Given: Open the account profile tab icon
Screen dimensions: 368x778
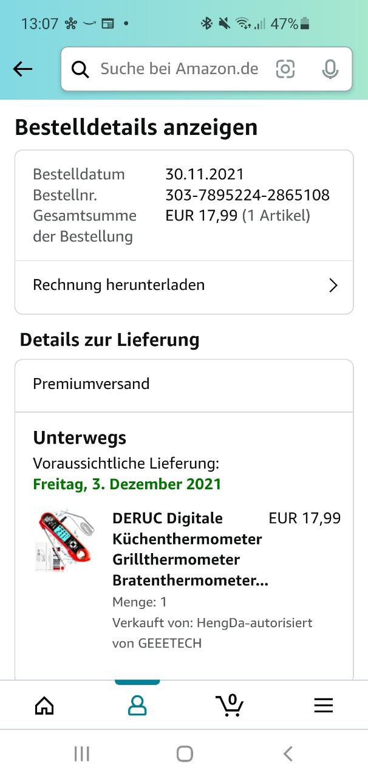Looking at the screenshot, I should click(x=137, y=705).
